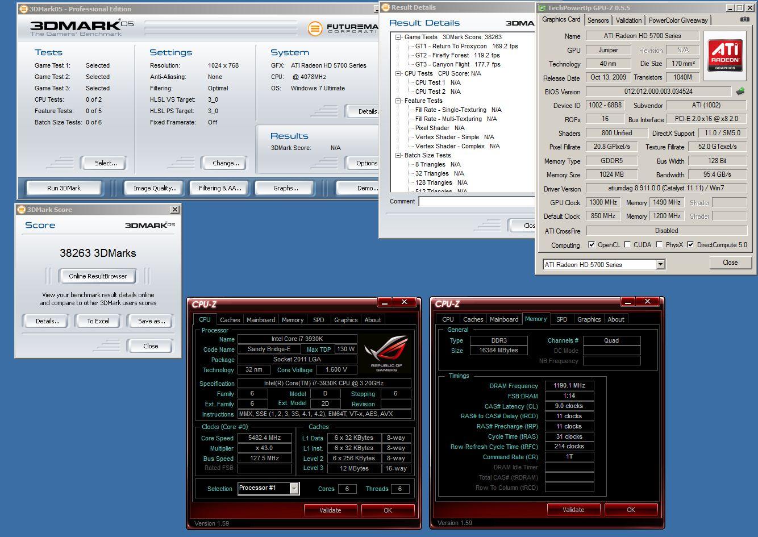Click the 3DMark05 window title icon
The height and width of the screenshot is (537, 758).
click(x=23, y=9)
